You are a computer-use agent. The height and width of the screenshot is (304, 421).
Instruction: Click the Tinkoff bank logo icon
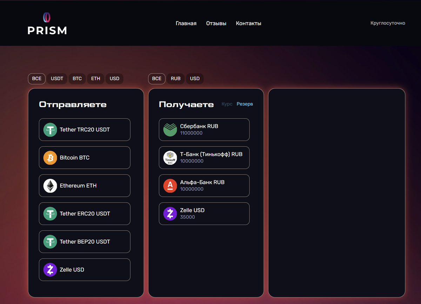pyautogui.click(x=170, y=158)
